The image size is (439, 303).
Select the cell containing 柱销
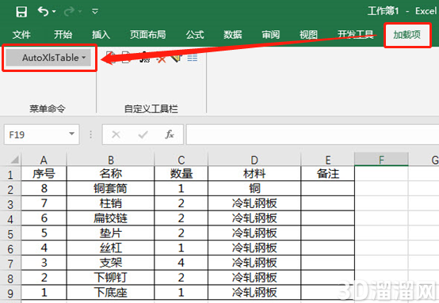(111, 203)
